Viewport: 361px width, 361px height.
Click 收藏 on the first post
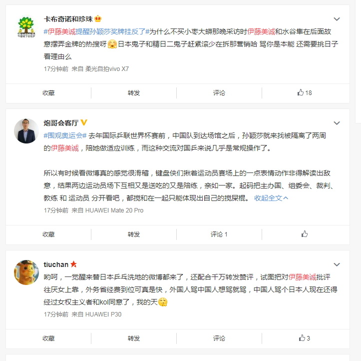[48, 93]
